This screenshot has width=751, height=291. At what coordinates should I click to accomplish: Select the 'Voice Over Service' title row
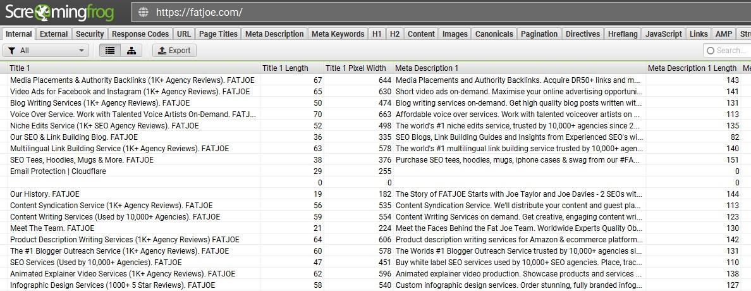133,114
